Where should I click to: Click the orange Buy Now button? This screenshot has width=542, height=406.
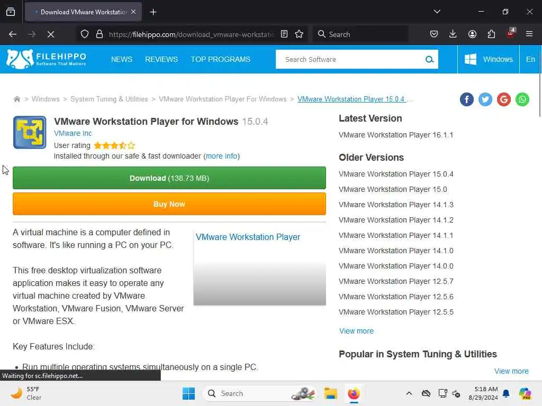tap(169, 204)
